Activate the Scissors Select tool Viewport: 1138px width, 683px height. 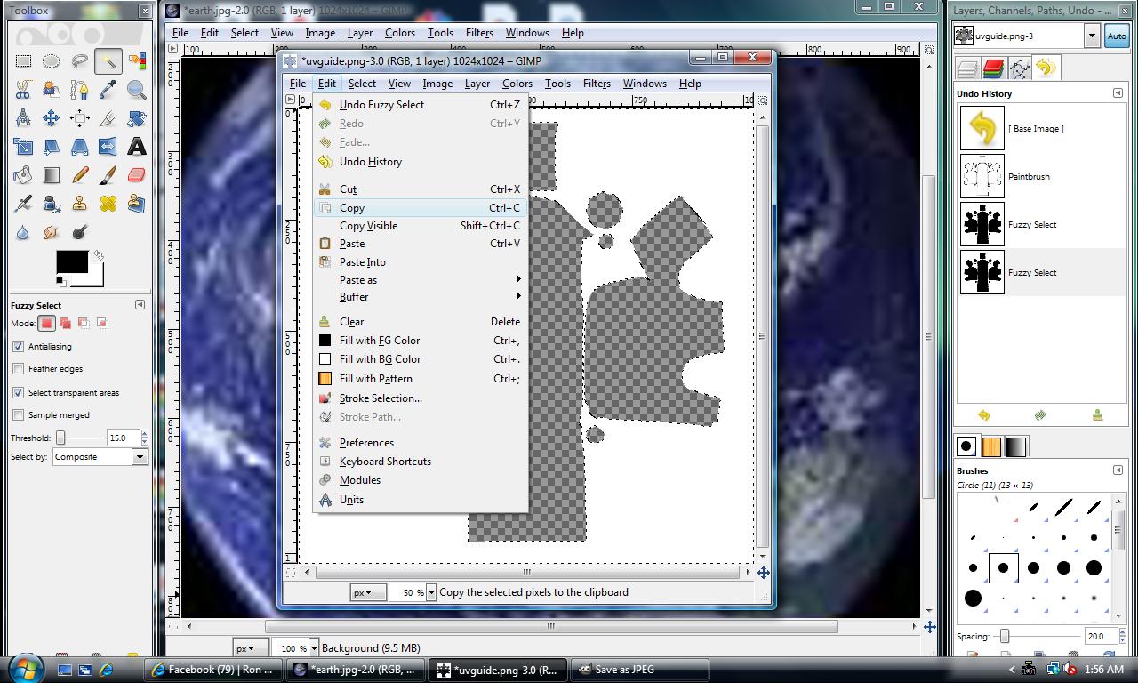point(23,90)
